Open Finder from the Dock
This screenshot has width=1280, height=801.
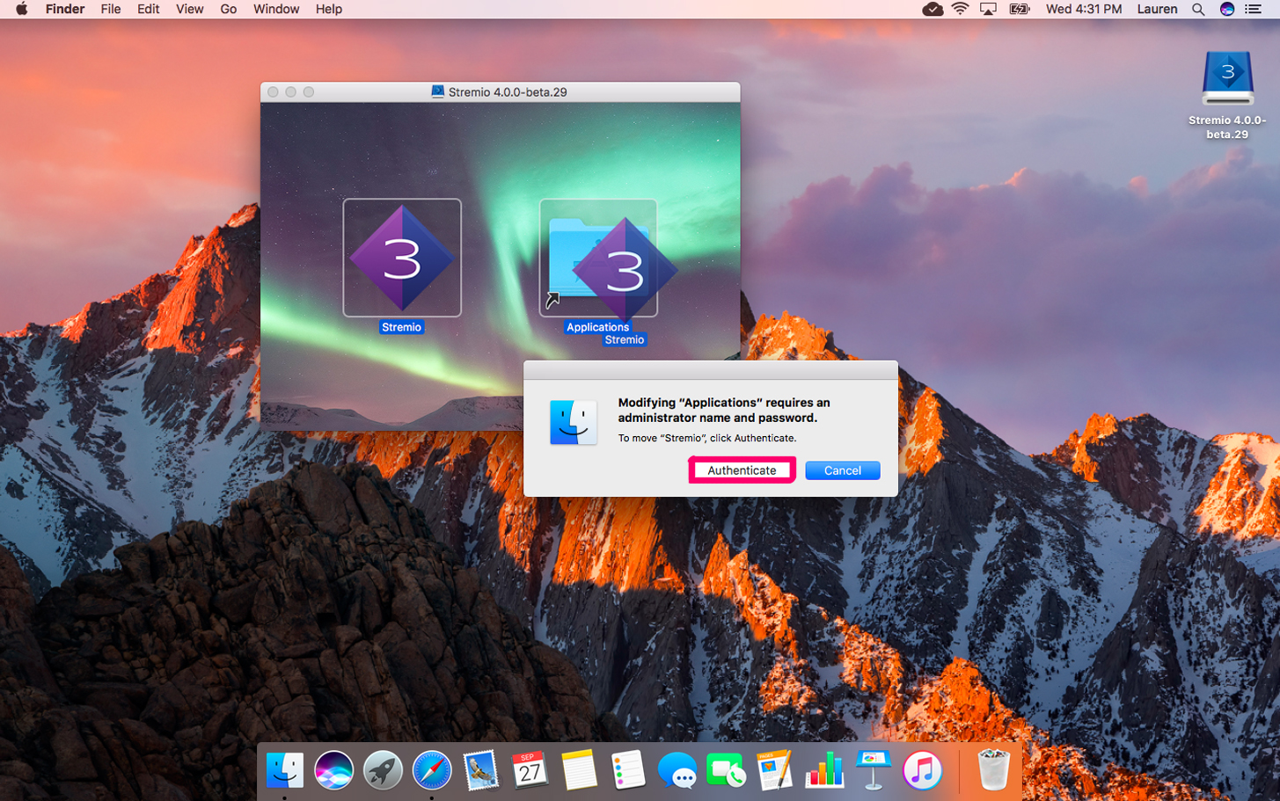(285, 770)
